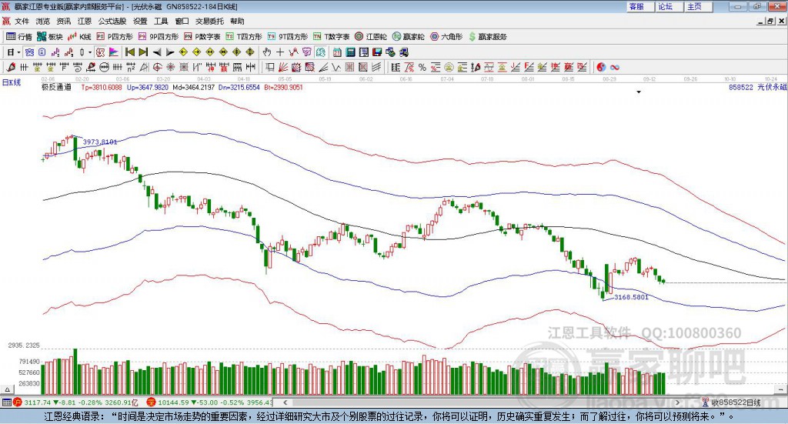Viewport: 788px width, 424px height.
Task: Click the black left arrow icon
Action: [157, 52]
